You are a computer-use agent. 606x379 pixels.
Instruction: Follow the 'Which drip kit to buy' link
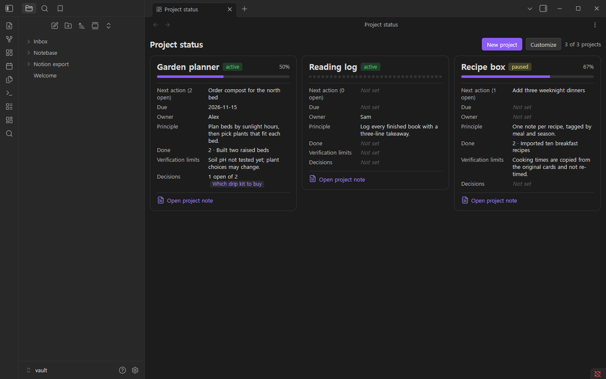[237, 184]
